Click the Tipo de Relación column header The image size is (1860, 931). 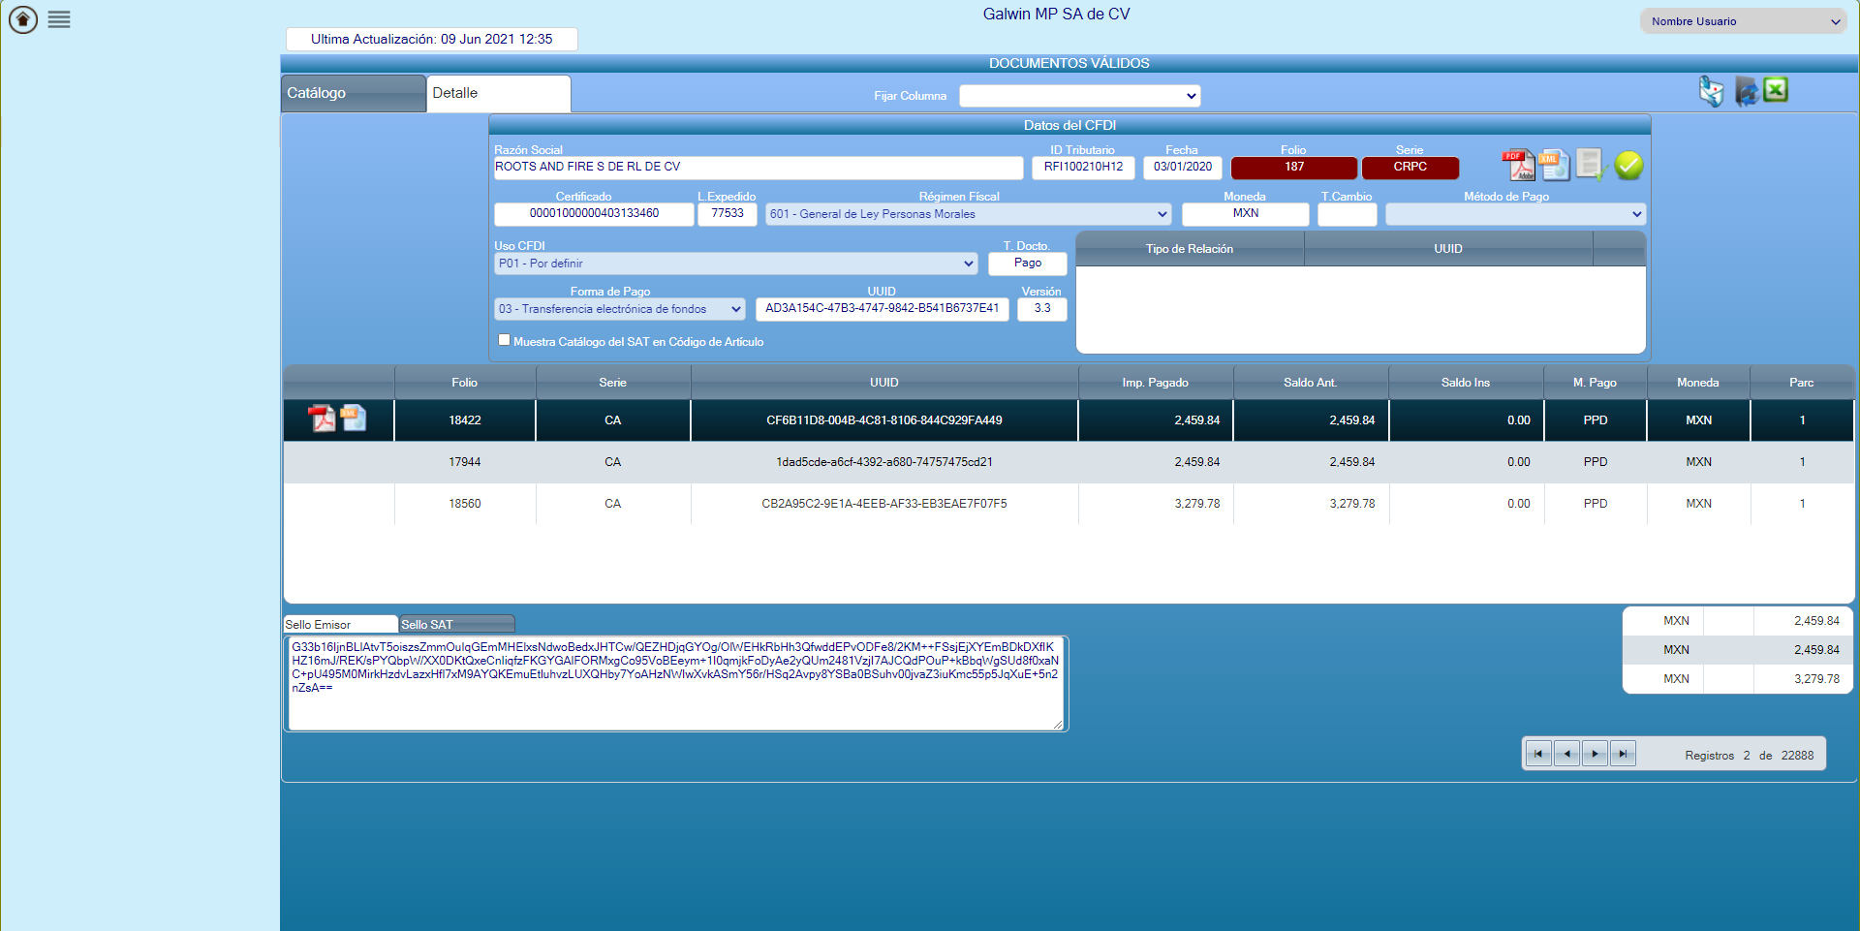tap(1190, 249)
